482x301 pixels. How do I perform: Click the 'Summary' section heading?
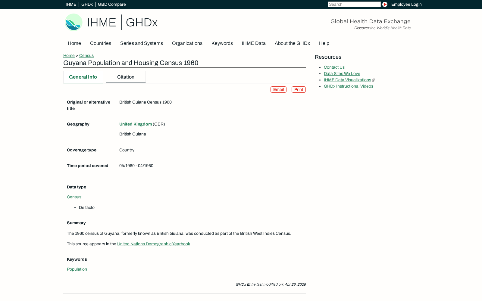76,223
